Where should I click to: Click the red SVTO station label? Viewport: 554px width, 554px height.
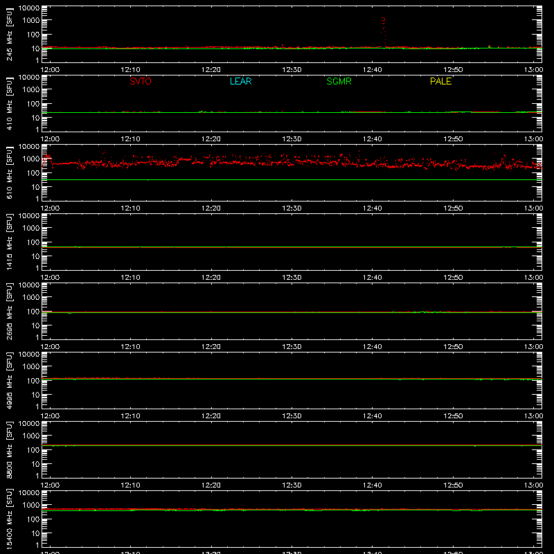pos(141,81)
